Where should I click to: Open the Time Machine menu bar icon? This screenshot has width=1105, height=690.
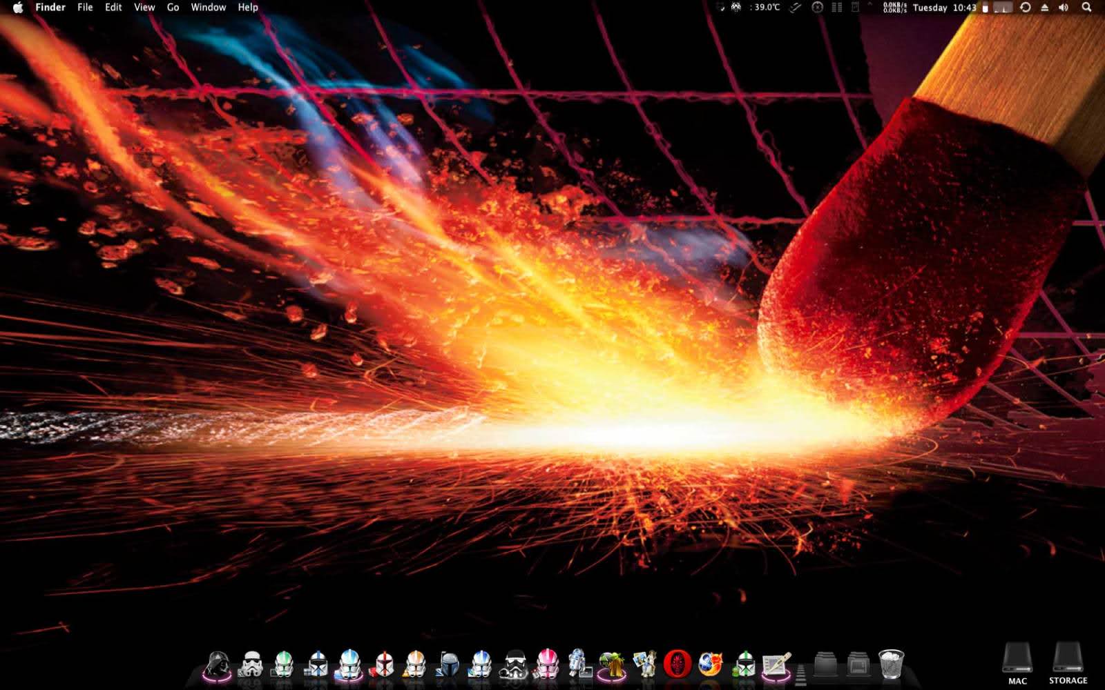(1026, 8)
